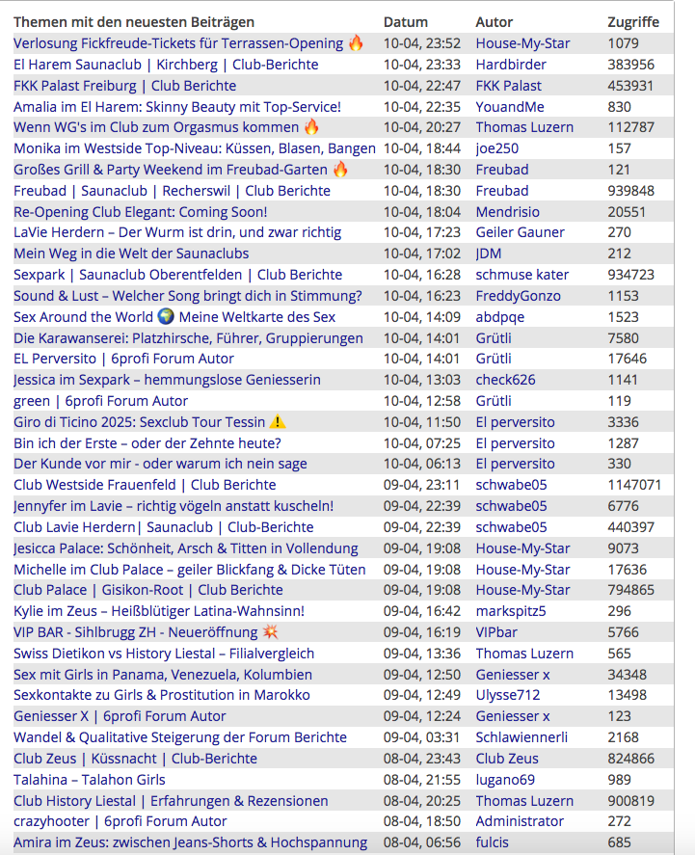695x855 pixels.
Task: Click the Autor column header
Action: [x=495, y=22]
